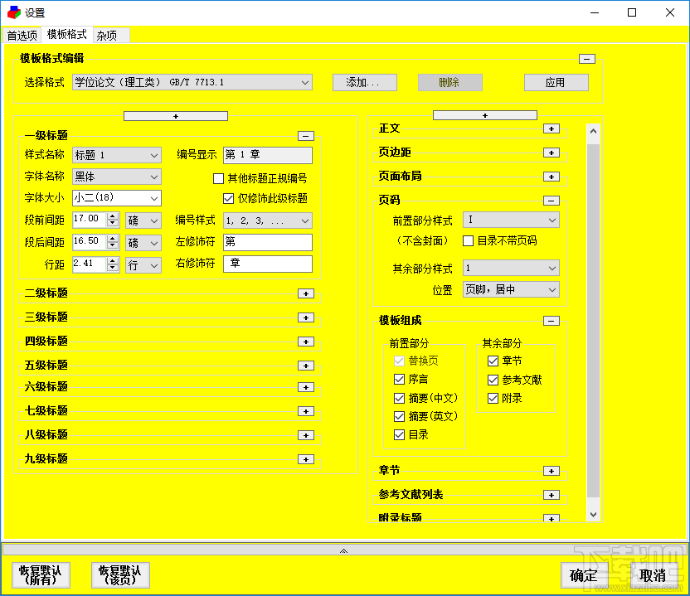The height and width of the screenshot is (596, 690).
Task: Expand the 八级标题 section
Action: click(x=306, y=435)
